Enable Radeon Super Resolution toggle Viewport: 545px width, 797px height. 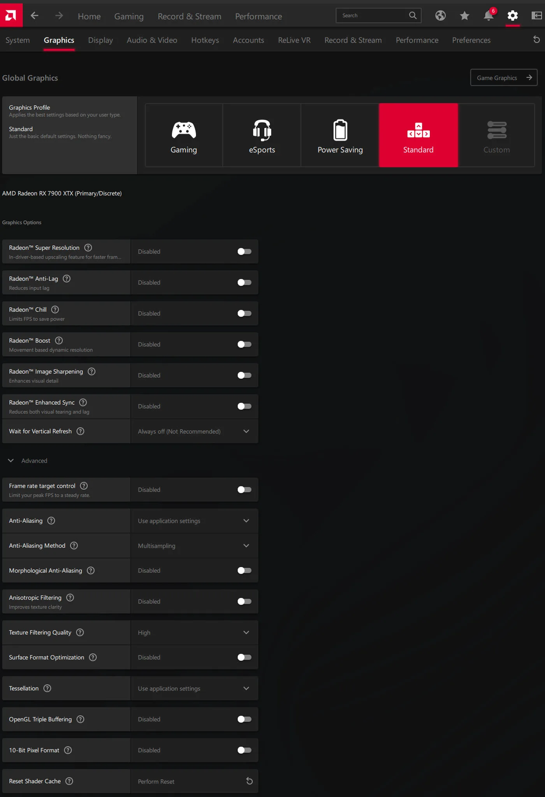tap(244, 252)
